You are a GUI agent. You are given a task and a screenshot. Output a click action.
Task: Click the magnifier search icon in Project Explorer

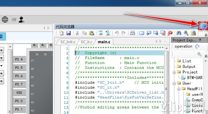pyautogui.click(x=199, y=54)
